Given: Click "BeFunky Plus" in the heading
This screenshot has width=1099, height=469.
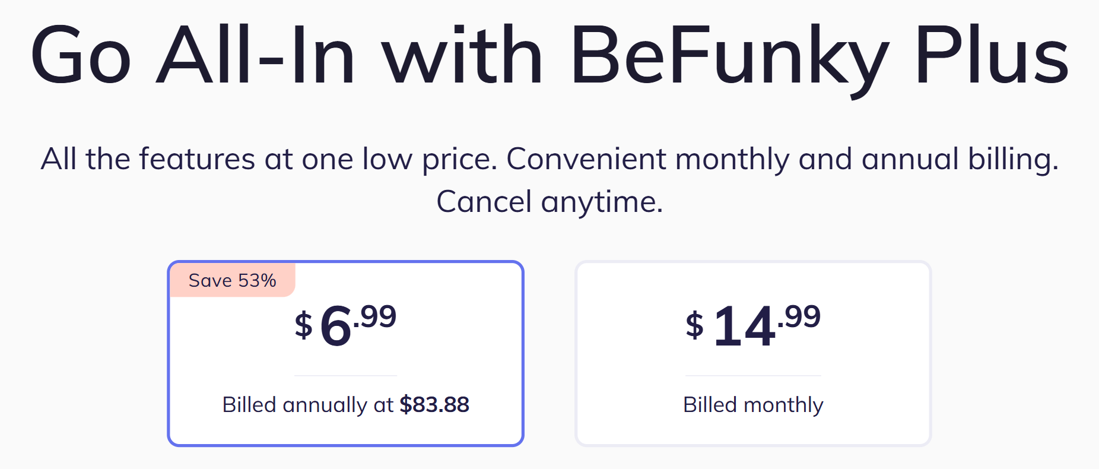Looking at the screenshot, I should [x=819, y=56].
